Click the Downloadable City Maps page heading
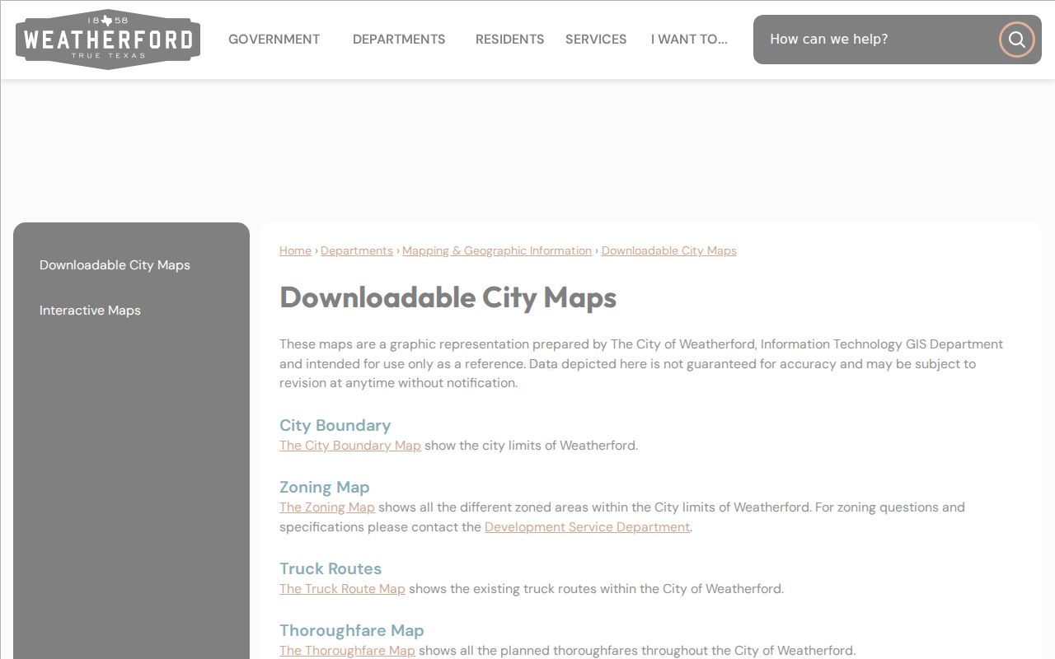Screen dimensions: 1055x659 (x=448, y=297)
